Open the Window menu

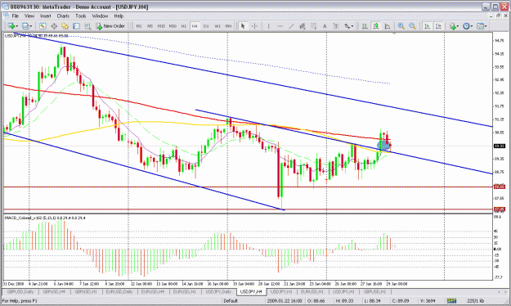[100, 16]
